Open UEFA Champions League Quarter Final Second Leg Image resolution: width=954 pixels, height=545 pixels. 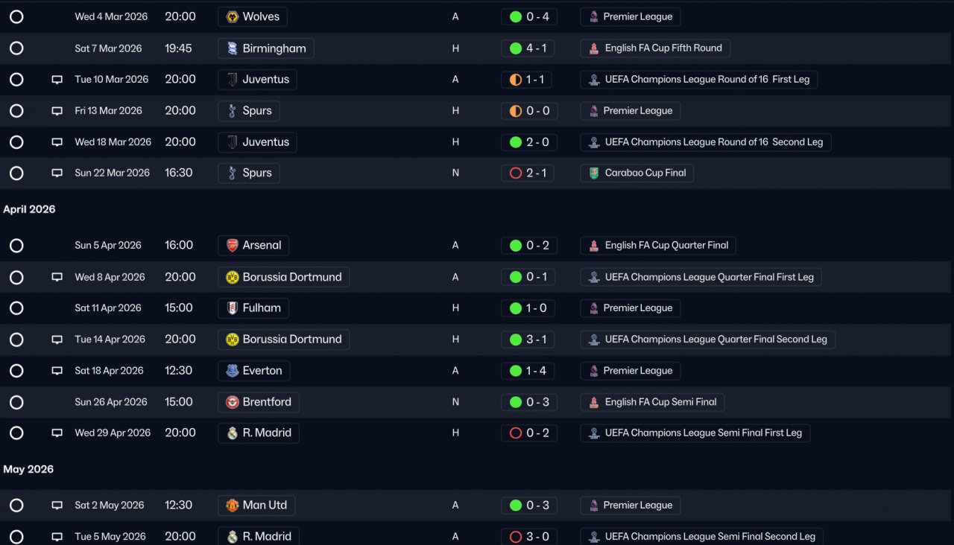708,340
